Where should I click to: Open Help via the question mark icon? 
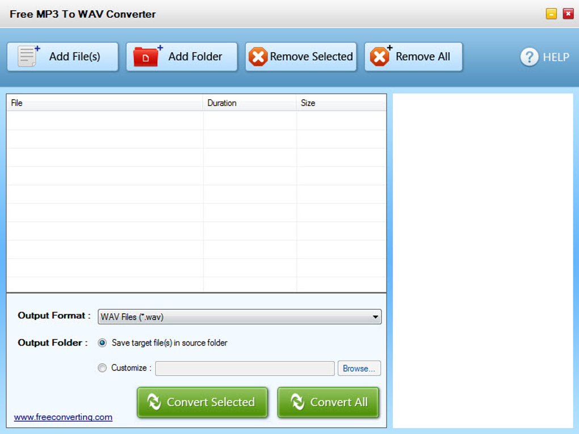point(529,57)
